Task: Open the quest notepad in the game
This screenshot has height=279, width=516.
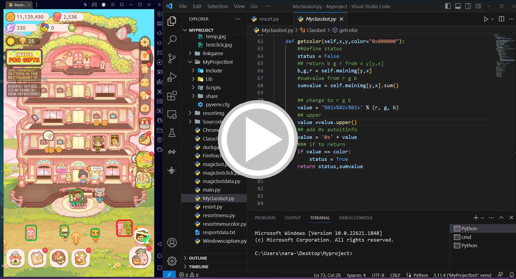Action: 37,258
